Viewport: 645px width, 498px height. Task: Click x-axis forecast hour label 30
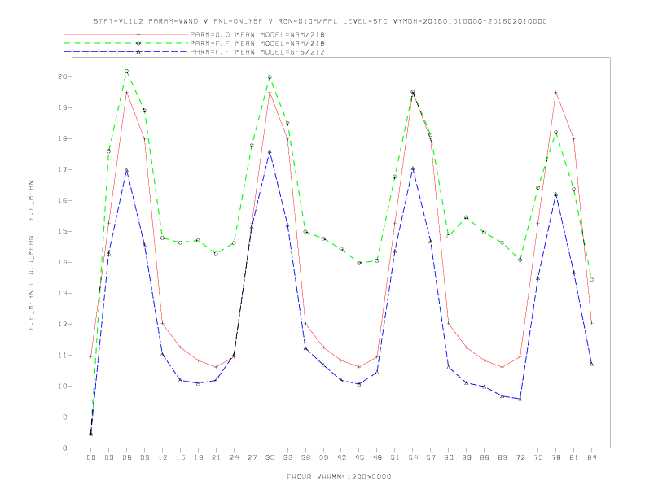270,457
